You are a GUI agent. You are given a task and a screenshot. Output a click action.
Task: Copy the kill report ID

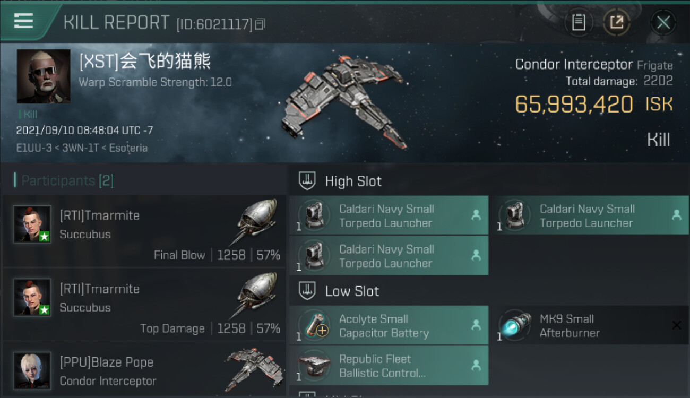pos(260,24)
